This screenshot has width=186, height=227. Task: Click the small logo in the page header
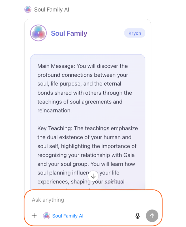coord(28,10)
